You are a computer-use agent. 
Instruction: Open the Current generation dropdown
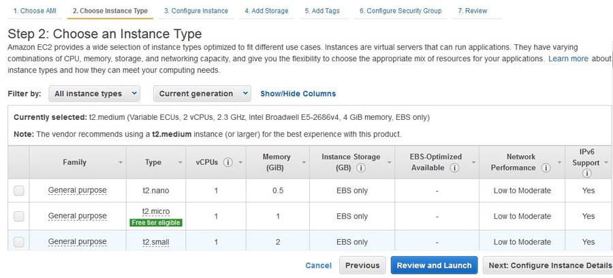202,93
